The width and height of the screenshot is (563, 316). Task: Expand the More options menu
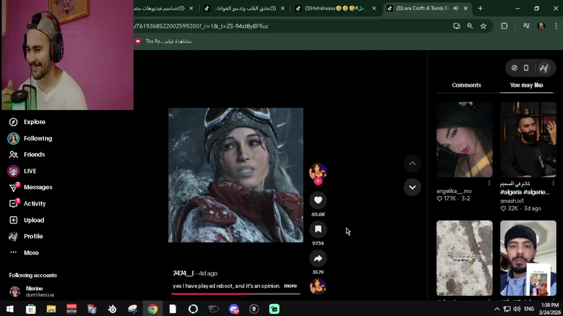(24, 253)
